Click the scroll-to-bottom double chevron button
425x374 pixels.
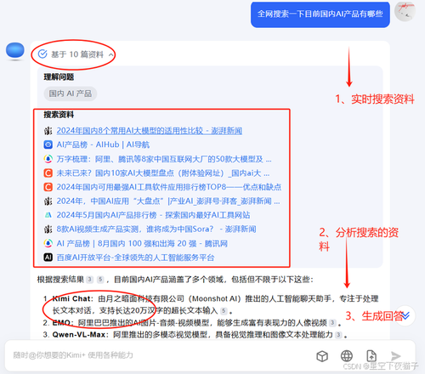(405, 315)
